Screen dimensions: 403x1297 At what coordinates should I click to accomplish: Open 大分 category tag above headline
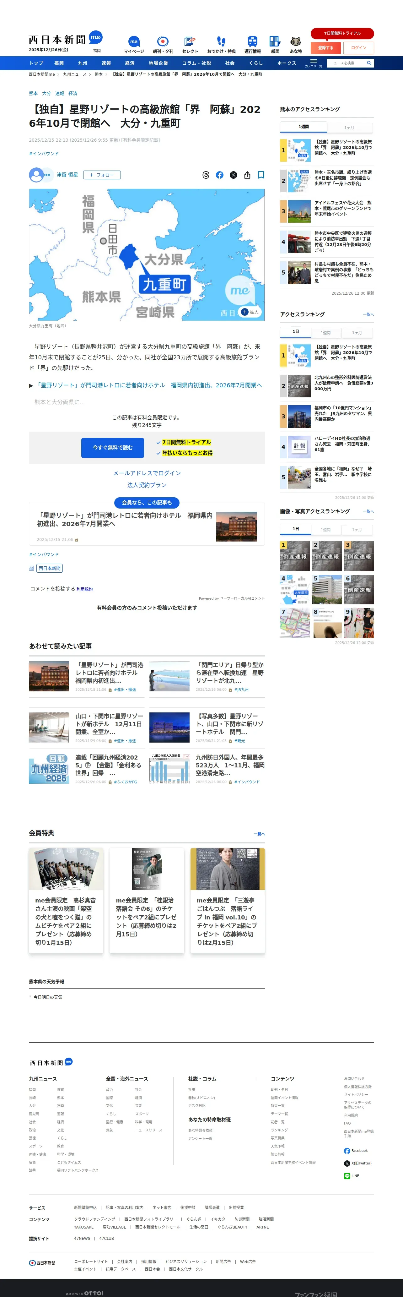pos(46,93)
